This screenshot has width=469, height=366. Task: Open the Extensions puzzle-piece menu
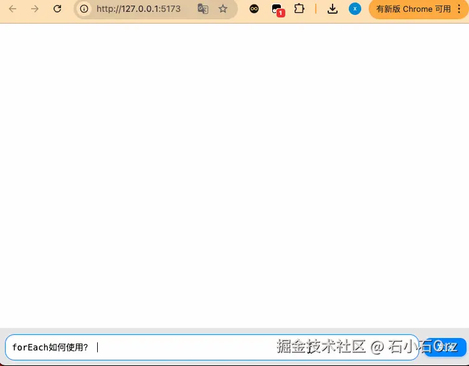coord(299,9)
